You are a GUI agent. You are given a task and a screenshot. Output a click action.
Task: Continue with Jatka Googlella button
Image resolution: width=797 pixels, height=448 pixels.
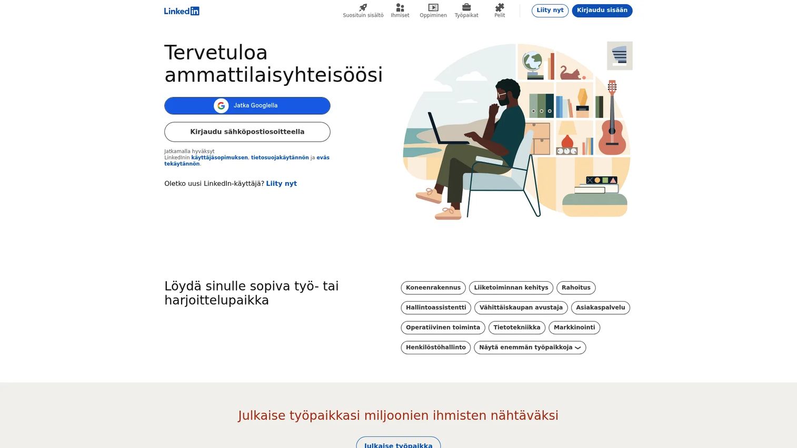pos(247,106)
